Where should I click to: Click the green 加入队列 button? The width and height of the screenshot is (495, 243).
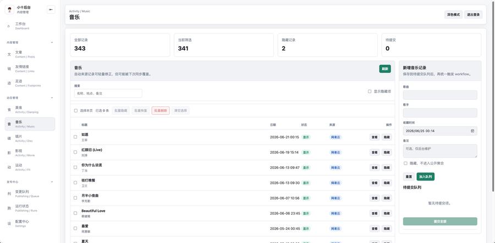[426, 177]
